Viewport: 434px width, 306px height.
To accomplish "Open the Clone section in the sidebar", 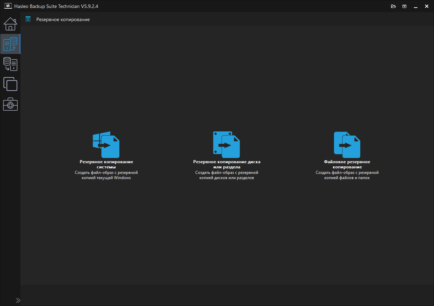I will click(10, 84).
